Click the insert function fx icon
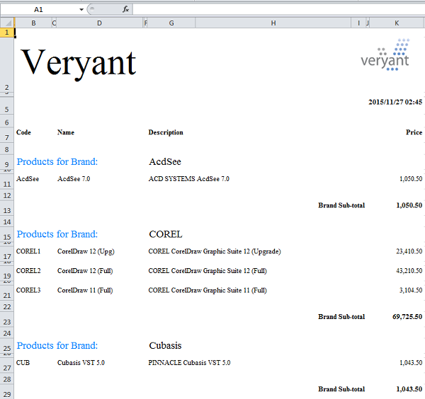Screen dimensions: 425x399 click(126, 10)
